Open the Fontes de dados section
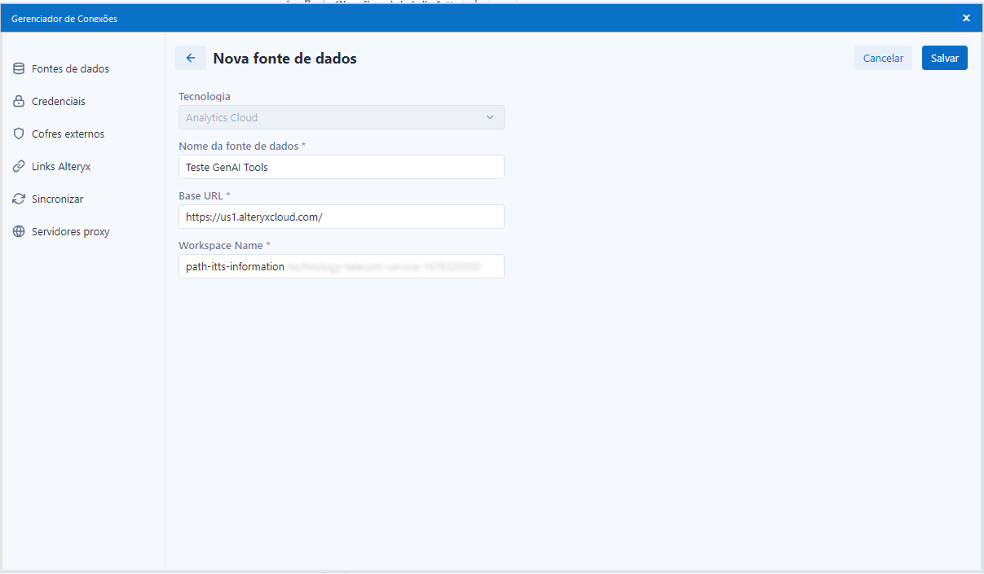The height and width of the screenshot is (574, 984). [x=70, y=69]
